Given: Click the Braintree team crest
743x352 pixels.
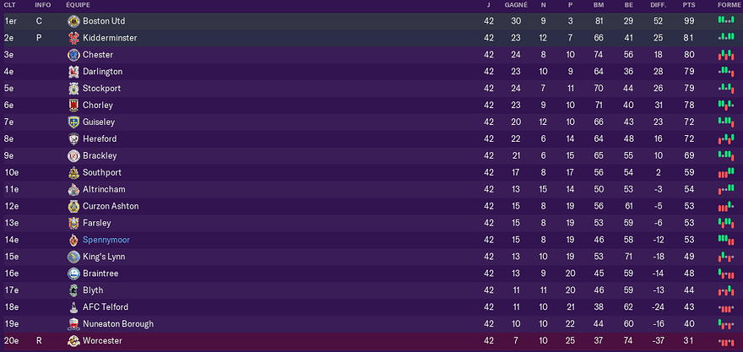Looking at the screenshot, I should [73, 273].
